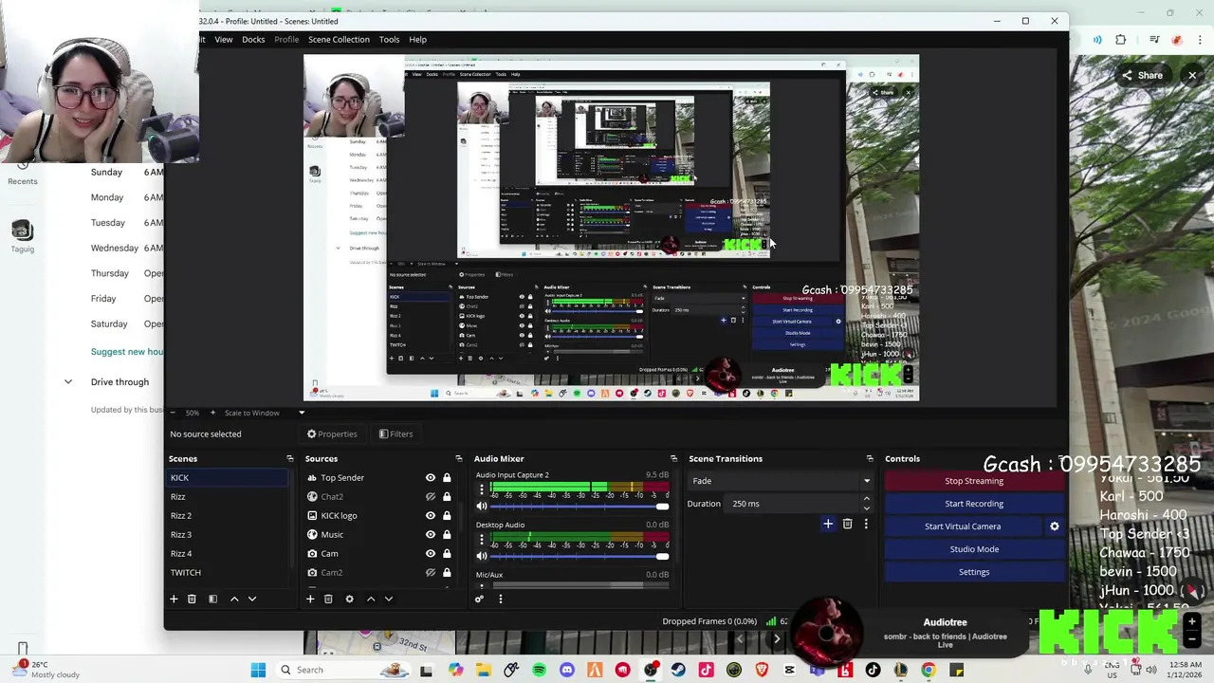Click the transition Duration 250 ms field
Image resolution: width=1214 pixels, height=683 pixels.
[x=794, y=504]
